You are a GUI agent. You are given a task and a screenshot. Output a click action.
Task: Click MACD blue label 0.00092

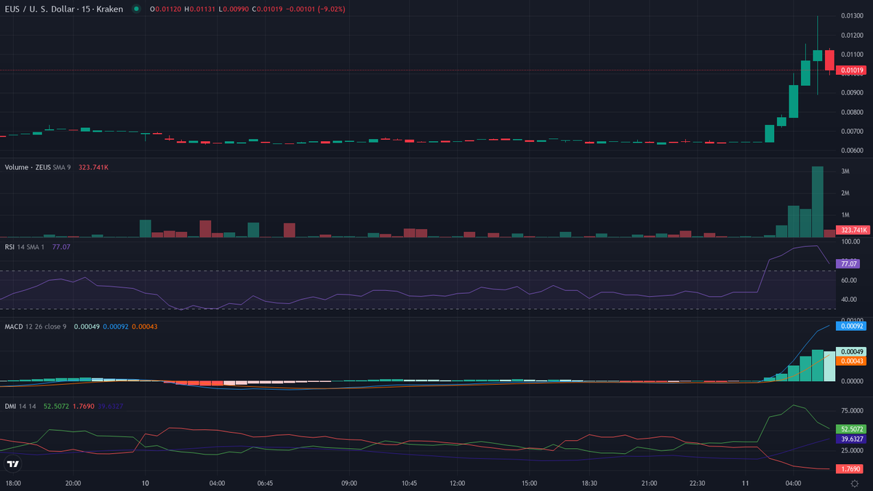click(851, 327)
